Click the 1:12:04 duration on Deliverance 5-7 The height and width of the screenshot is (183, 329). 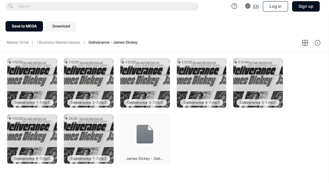pos(243,62)
